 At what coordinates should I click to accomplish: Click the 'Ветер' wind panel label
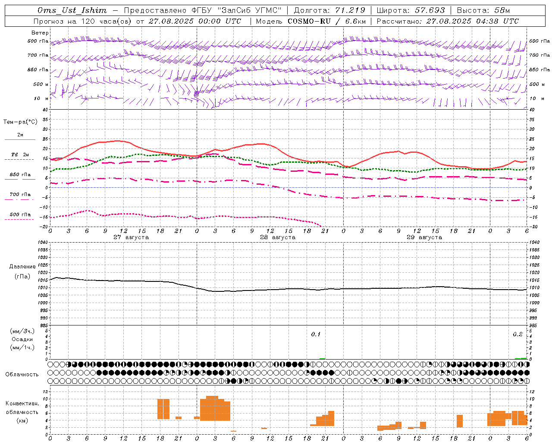(x=40, y=33)
